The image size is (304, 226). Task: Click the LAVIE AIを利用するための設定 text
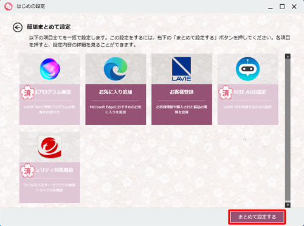(x=247, y=107)
